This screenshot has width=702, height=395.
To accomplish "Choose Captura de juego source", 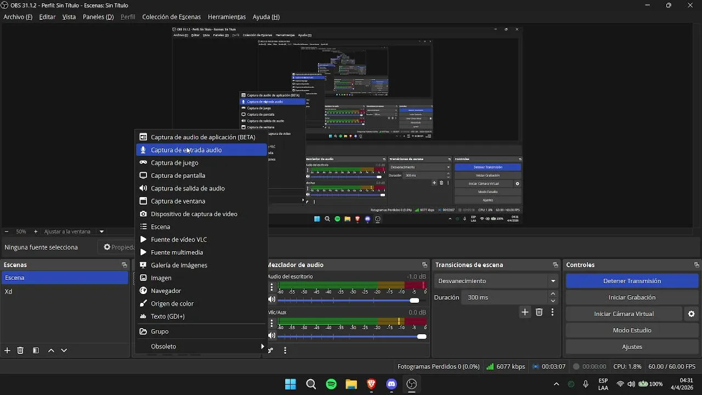I will [x=201, y=163].
